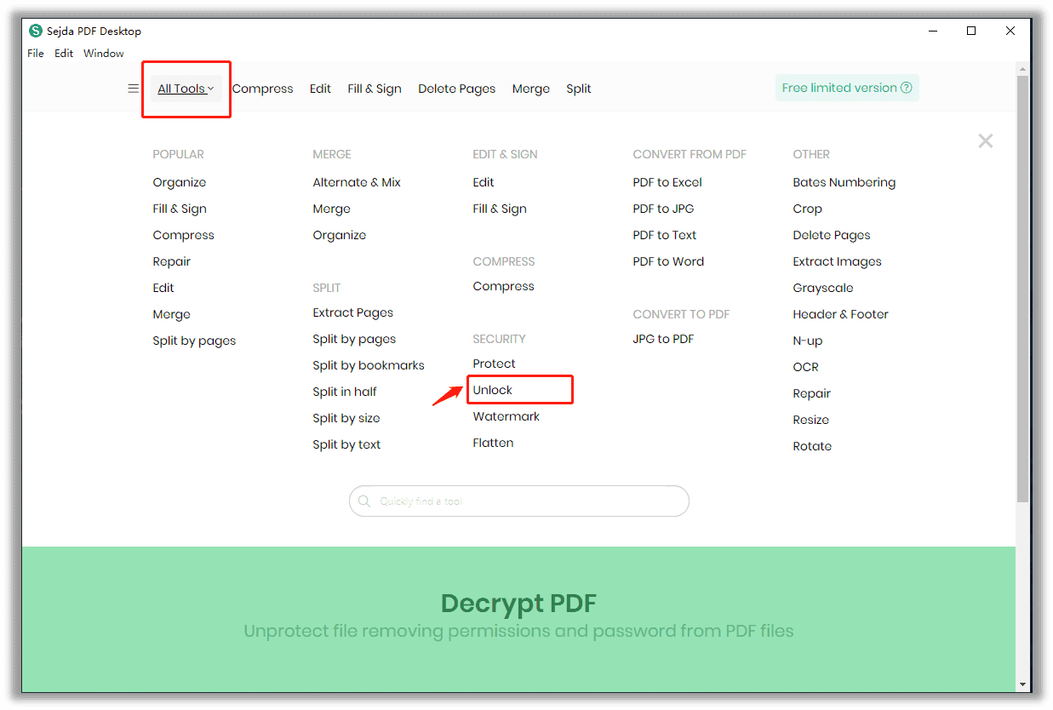
Task: Select Split in the top toolbar
Action: coord(579,89)
